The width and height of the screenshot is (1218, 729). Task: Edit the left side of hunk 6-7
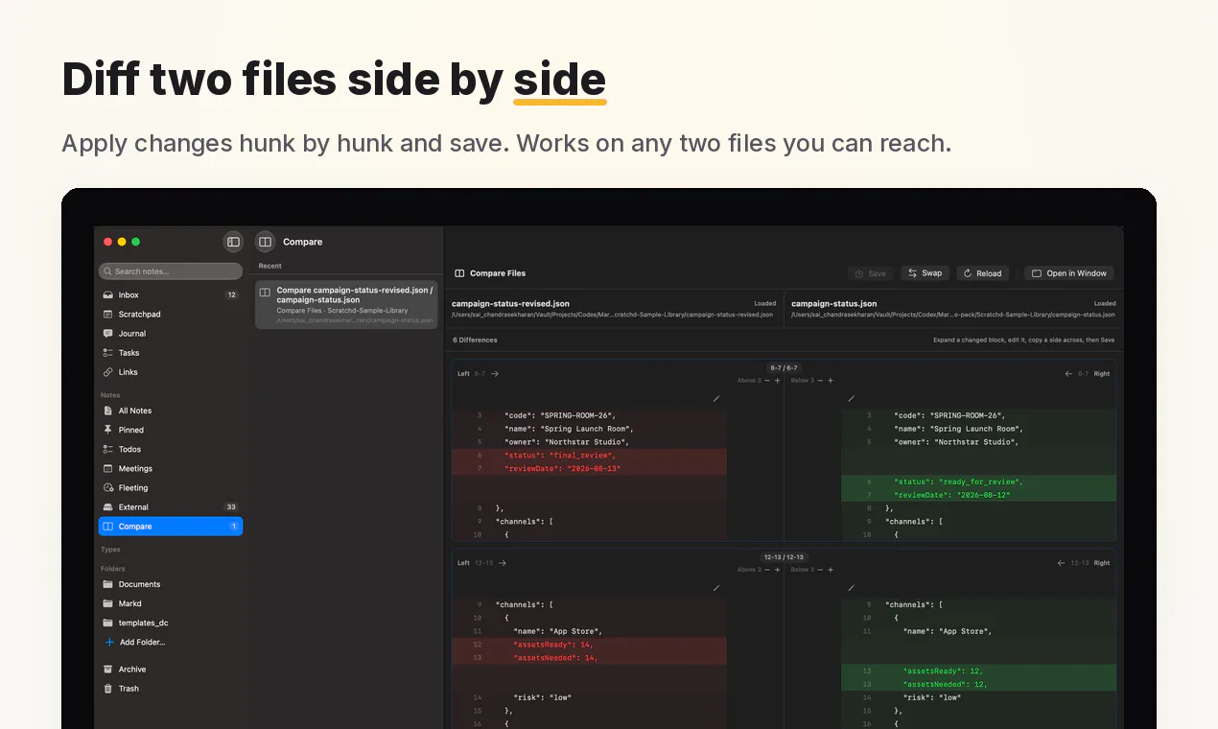point(716,398)
